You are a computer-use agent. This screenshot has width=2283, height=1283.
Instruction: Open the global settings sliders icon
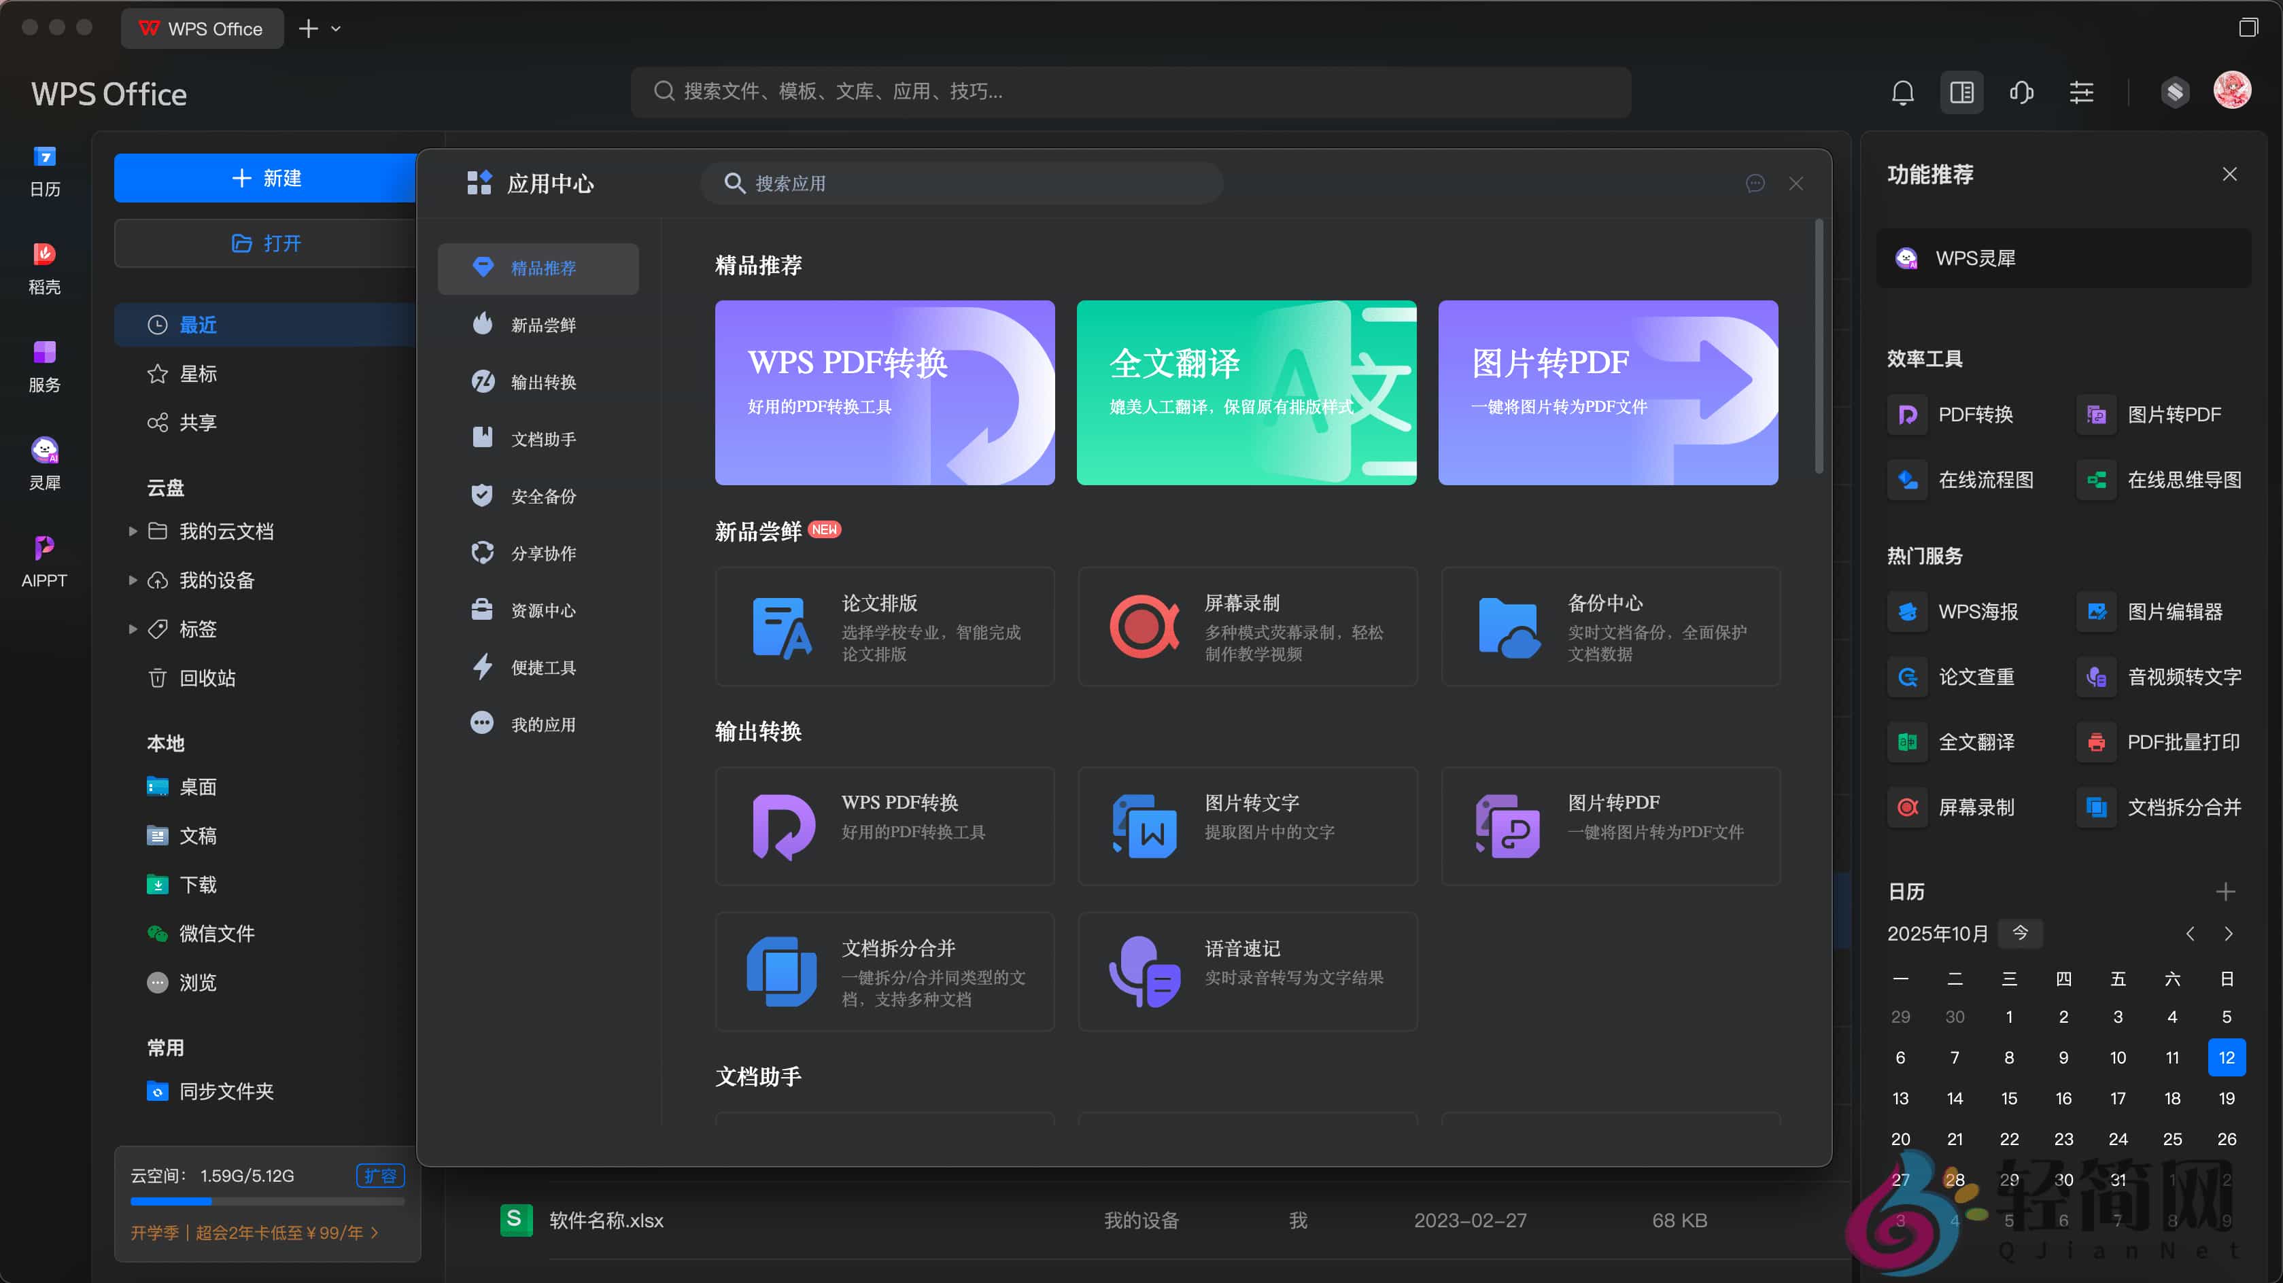2082,92
